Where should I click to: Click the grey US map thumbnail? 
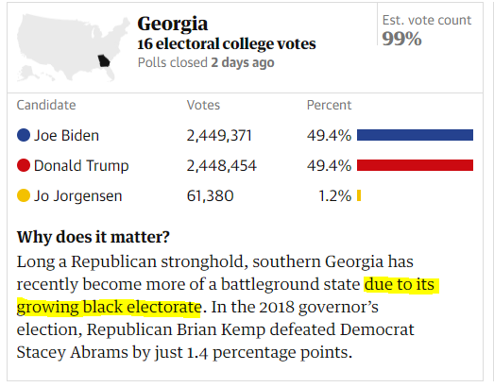point(73,47)
